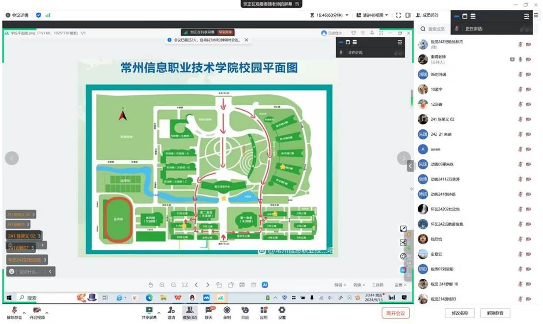Toggle camera icon for 10孟宇
The width and height of the screenshot is (543, 324).
[528, 89]
